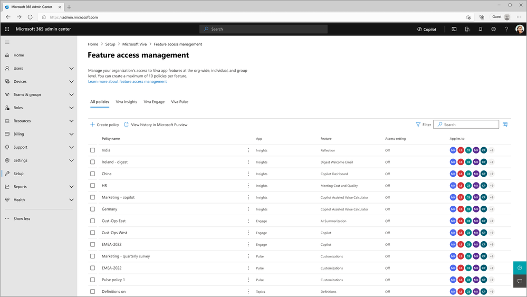Select the Ireland - digest checkbox
Screen dimensions: 527x297
click(x=92, y=162)
